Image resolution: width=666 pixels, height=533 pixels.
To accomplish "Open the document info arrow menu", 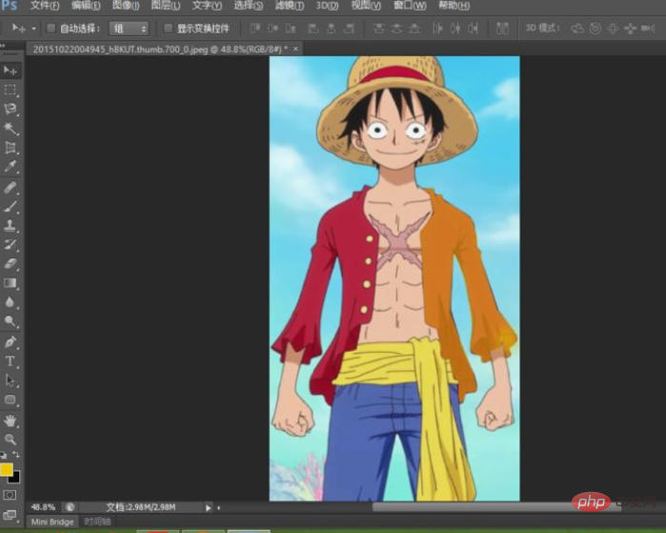I will pos(208,507).
